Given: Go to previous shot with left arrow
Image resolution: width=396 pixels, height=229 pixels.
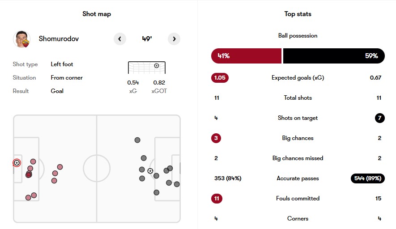Looking at the screenshot, I should pos(120,39).
